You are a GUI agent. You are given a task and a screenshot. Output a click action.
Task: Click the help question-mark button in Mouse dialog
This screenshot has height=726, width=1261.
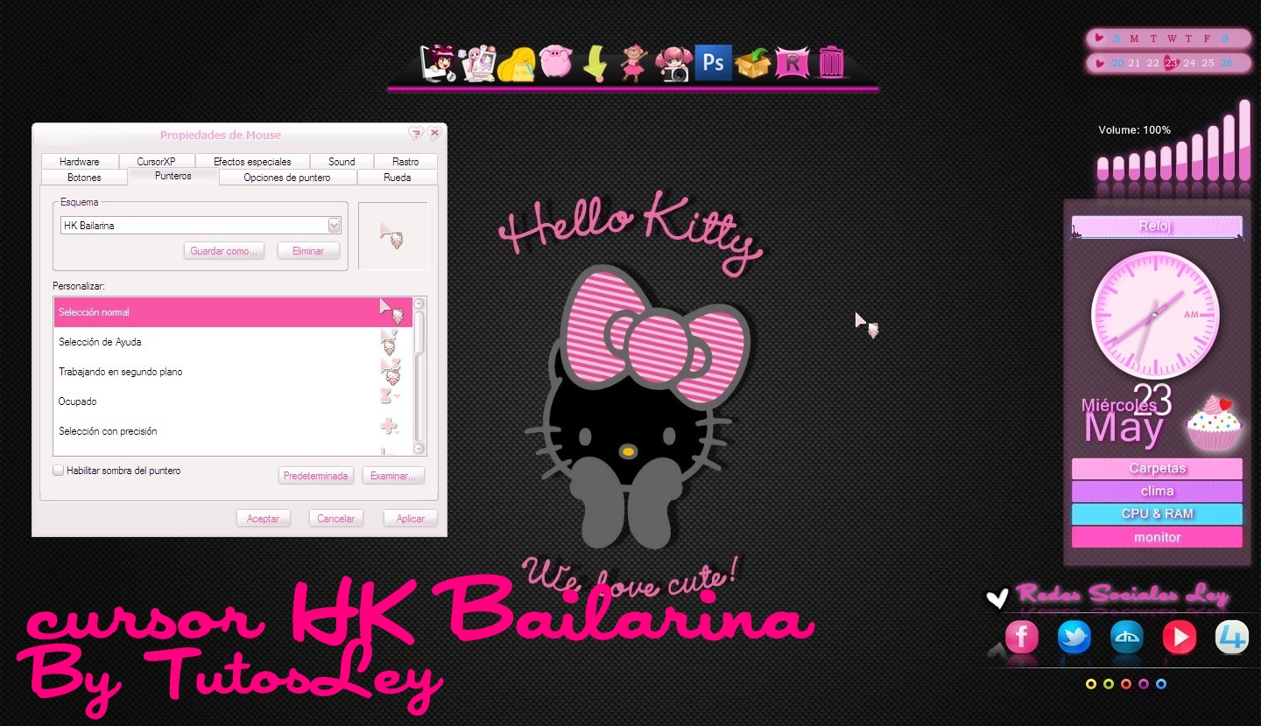tap(416, 134)
